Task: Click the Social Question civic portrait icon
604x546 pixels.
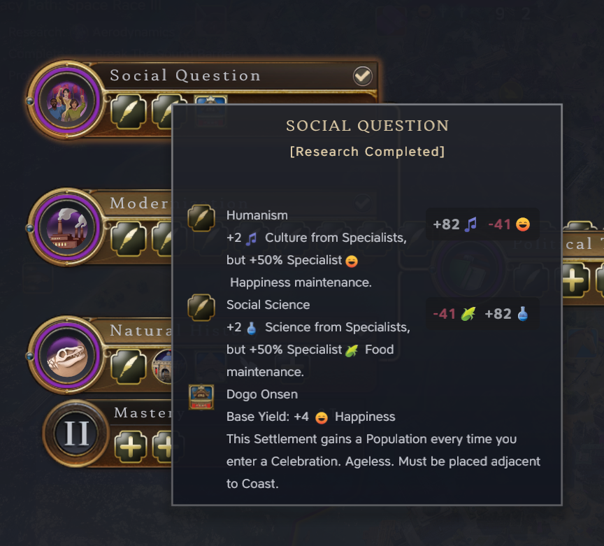Action: (x=64, y=101)
